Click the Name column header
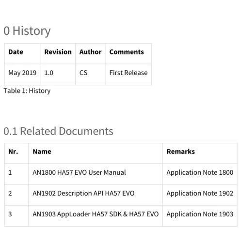The width and height of the screenshot is (239, 228). pyautogui.click(x=42, y=152)
